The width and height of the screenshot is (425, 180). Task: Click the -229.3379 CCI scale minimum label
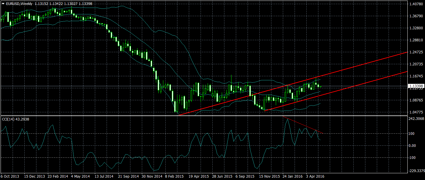click(x=416, y=170)
